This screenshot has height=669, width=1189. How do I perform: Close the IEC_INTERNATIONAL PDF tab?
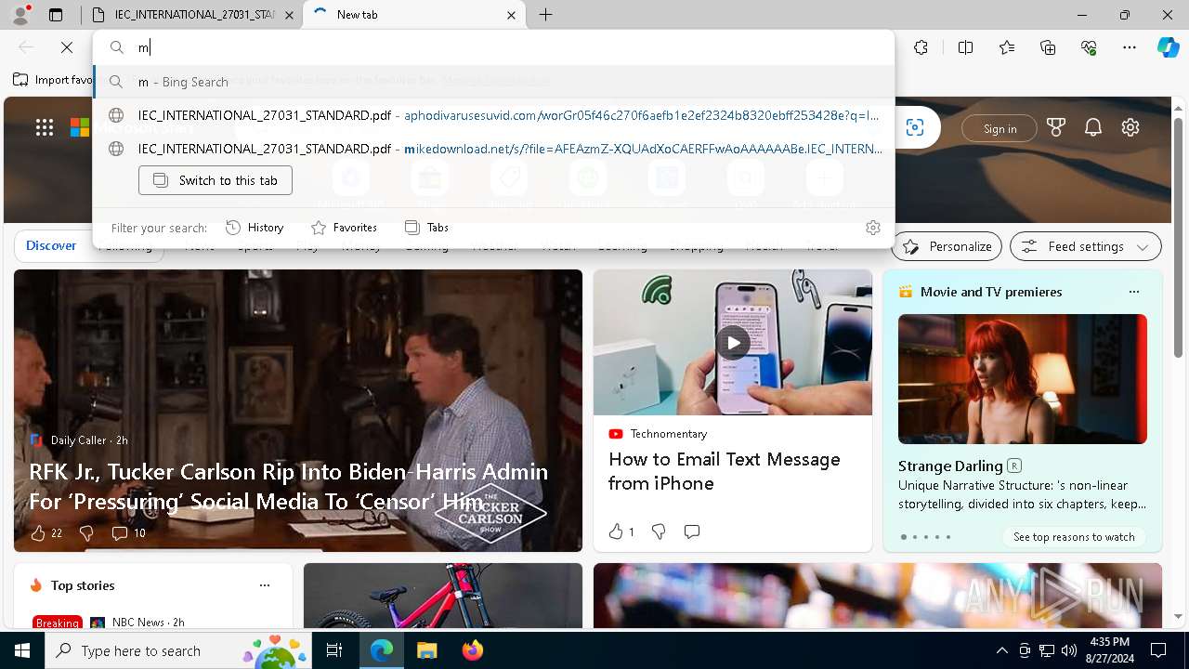[x=290, y=15]
